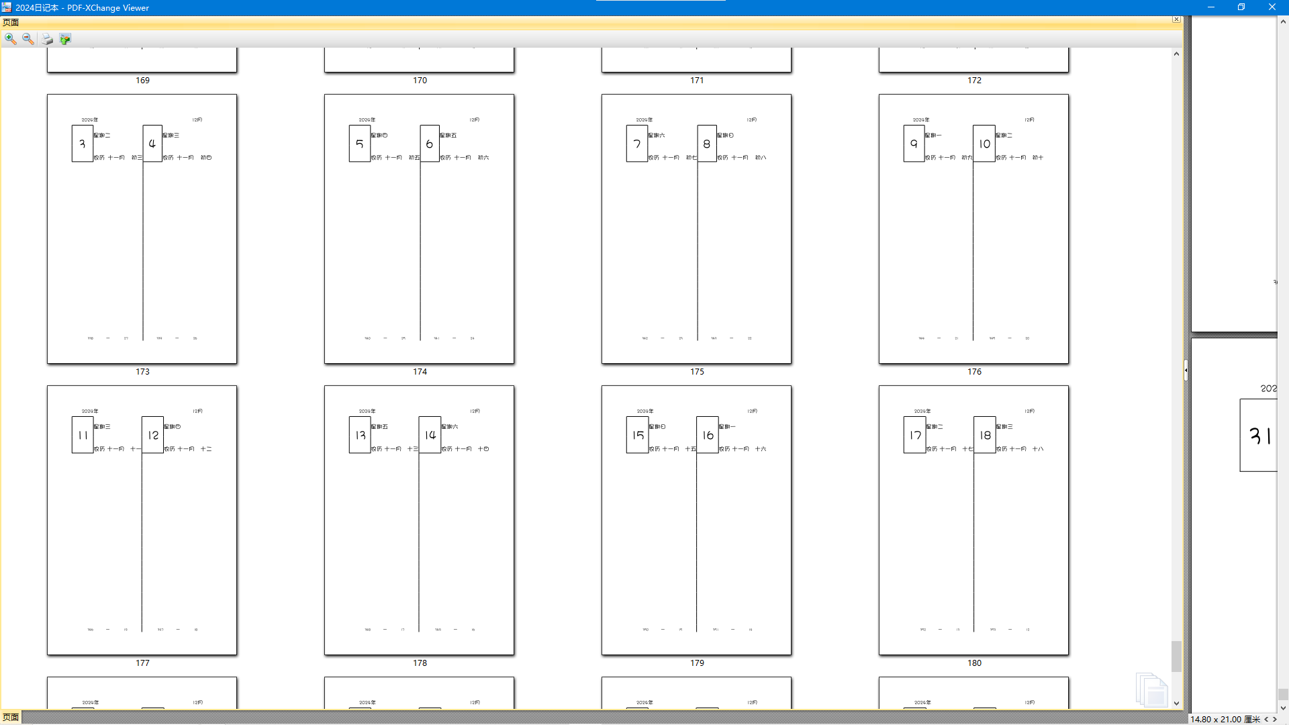Viewport: 1289px width, 725px height.
Task: Select page 178 thumbnail
Action: pos(419,520)
